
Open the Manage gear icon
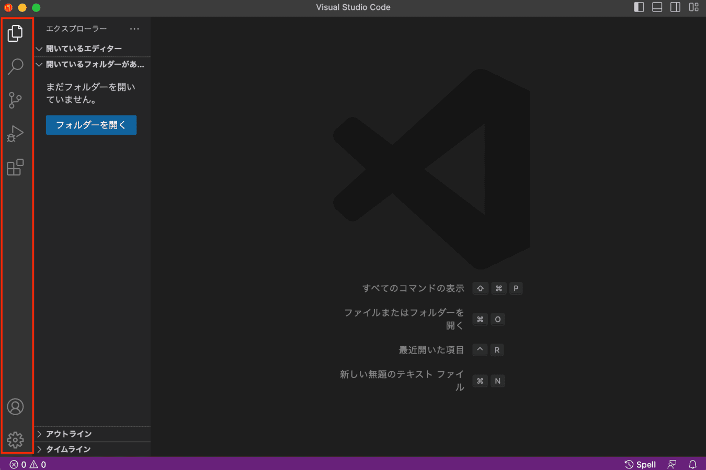(x=15, y=440)
